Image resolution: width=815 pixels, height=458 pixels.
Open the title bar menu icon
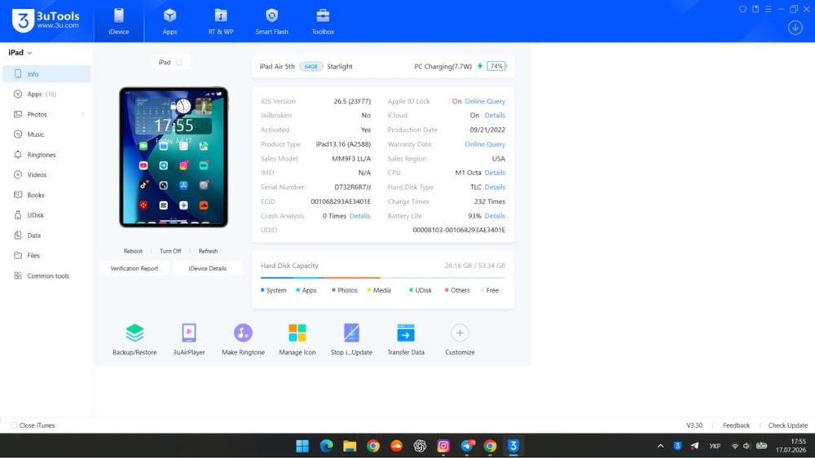(769, 9)
